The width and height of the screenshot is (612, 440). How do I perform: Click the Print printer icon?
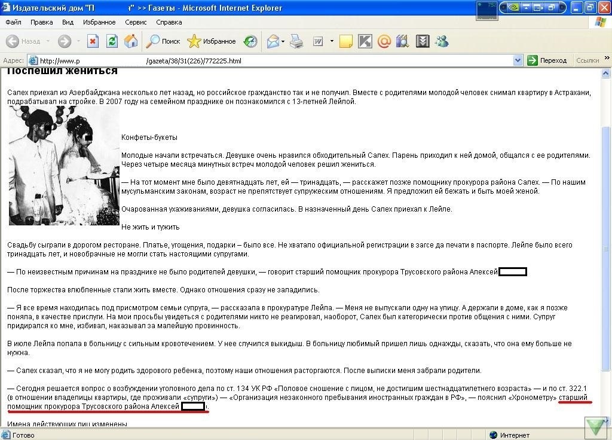[297, 41]
